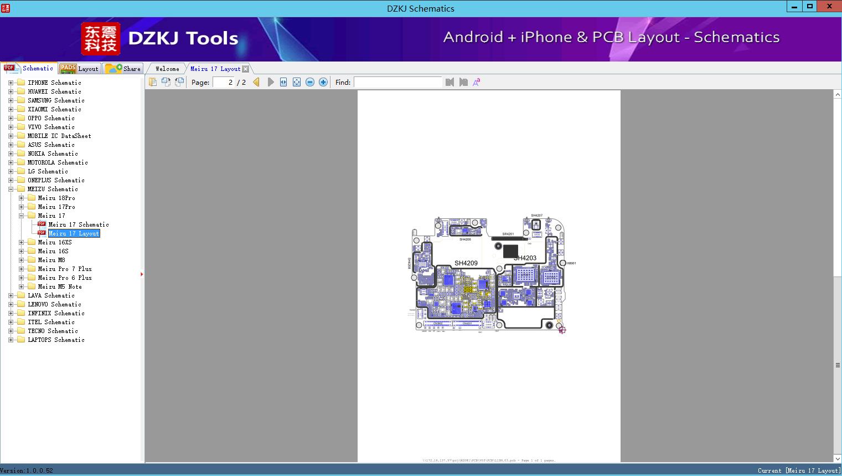This screenshot has height=476, width=842.
Task: Expand the MOTOROLA Schematic node
Action: coord(11,162)
